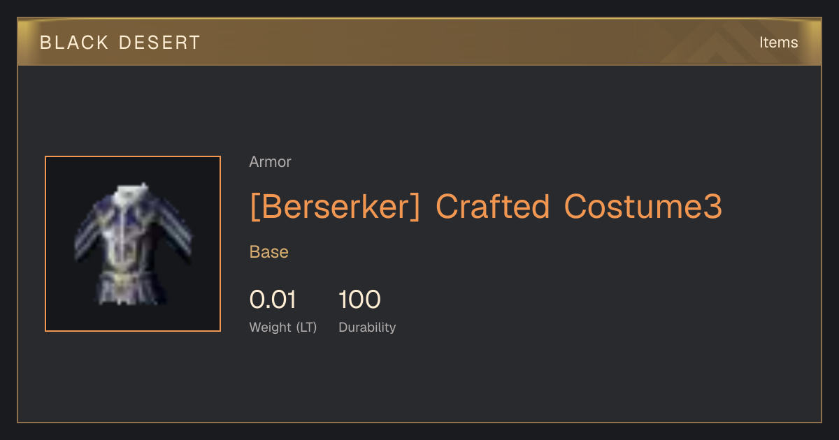Click the word Crafted in item name
The width and height of the screenshot is (839, 440).
pyautogui.click(x=493, y=207)
